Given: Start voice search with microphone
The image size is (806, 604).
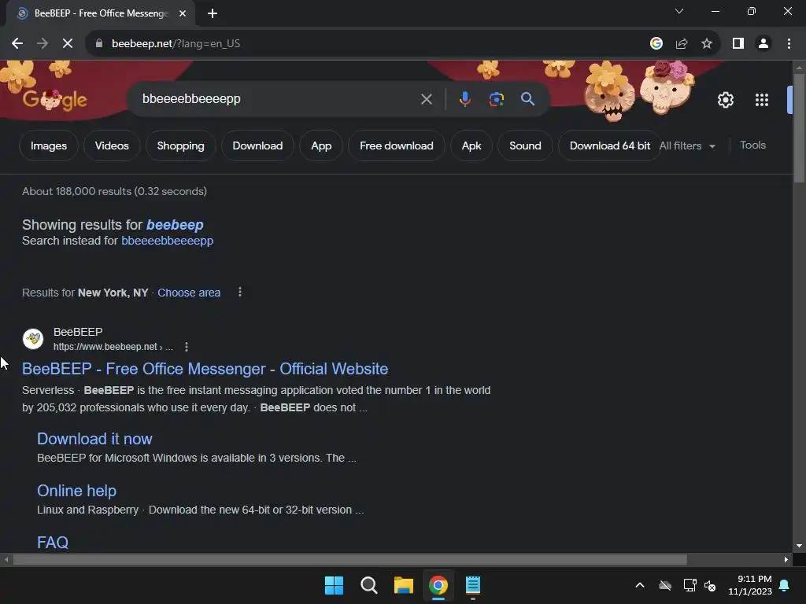Looking at the screenshot, I should (464, 99).
